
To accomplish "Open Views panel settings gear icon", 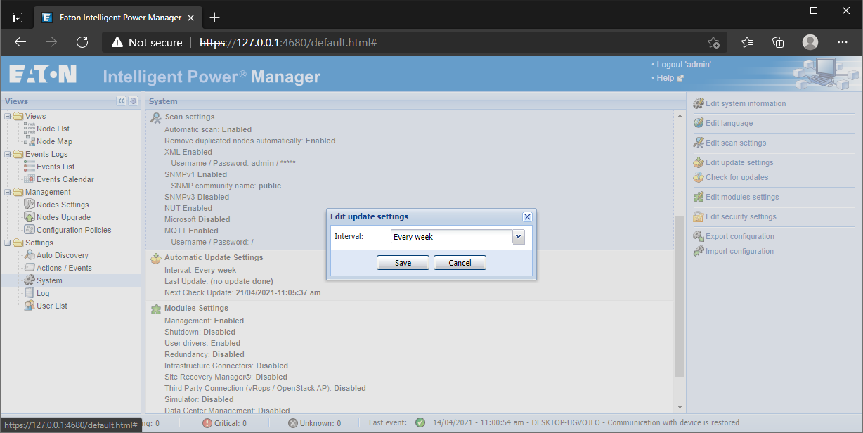I will (133, 101).
